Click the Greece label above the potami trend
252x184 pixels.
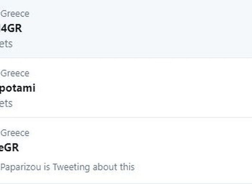(15, 73)
